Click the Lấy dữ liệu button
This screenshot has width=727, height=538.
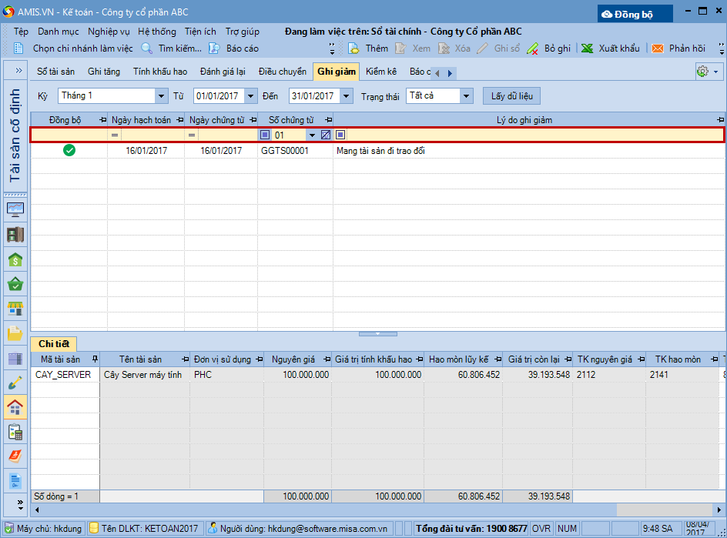click(x=511, y=96)
